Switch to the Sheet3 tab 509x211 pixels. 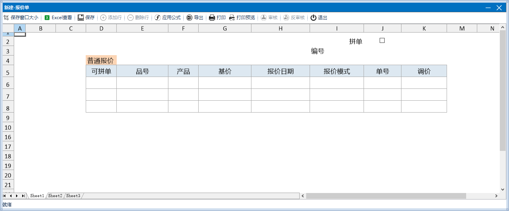73,196
